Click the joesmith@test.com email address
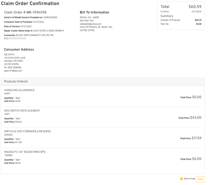This screenshot has width=208, height=185. pyautogui.click(x=13, y=71)
